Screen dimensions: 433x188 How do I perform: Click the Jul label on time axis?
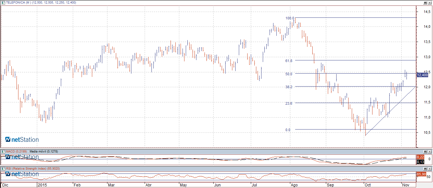254,185
